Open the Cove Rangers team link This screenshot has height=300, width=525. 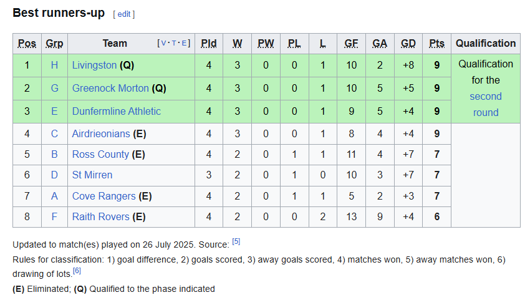(x=104, y=196)
